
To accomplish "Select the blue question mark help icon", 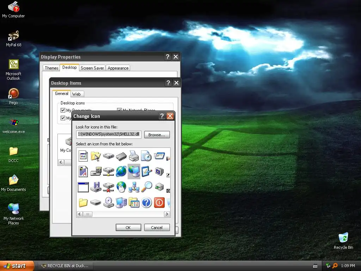I will tap(146, 203).
